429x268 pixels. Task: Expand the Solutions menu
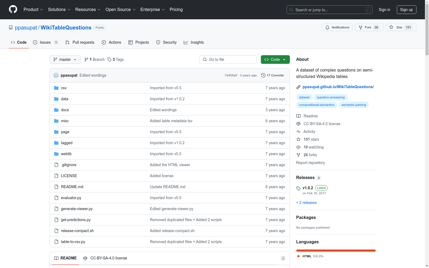[59, 10]
